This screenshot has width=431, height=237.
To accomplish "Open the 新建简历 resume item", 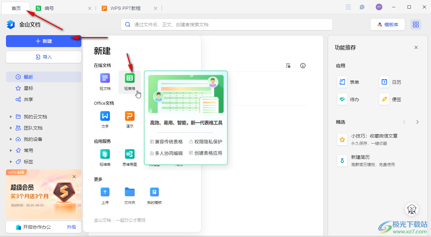I will [x=366, y=160].
